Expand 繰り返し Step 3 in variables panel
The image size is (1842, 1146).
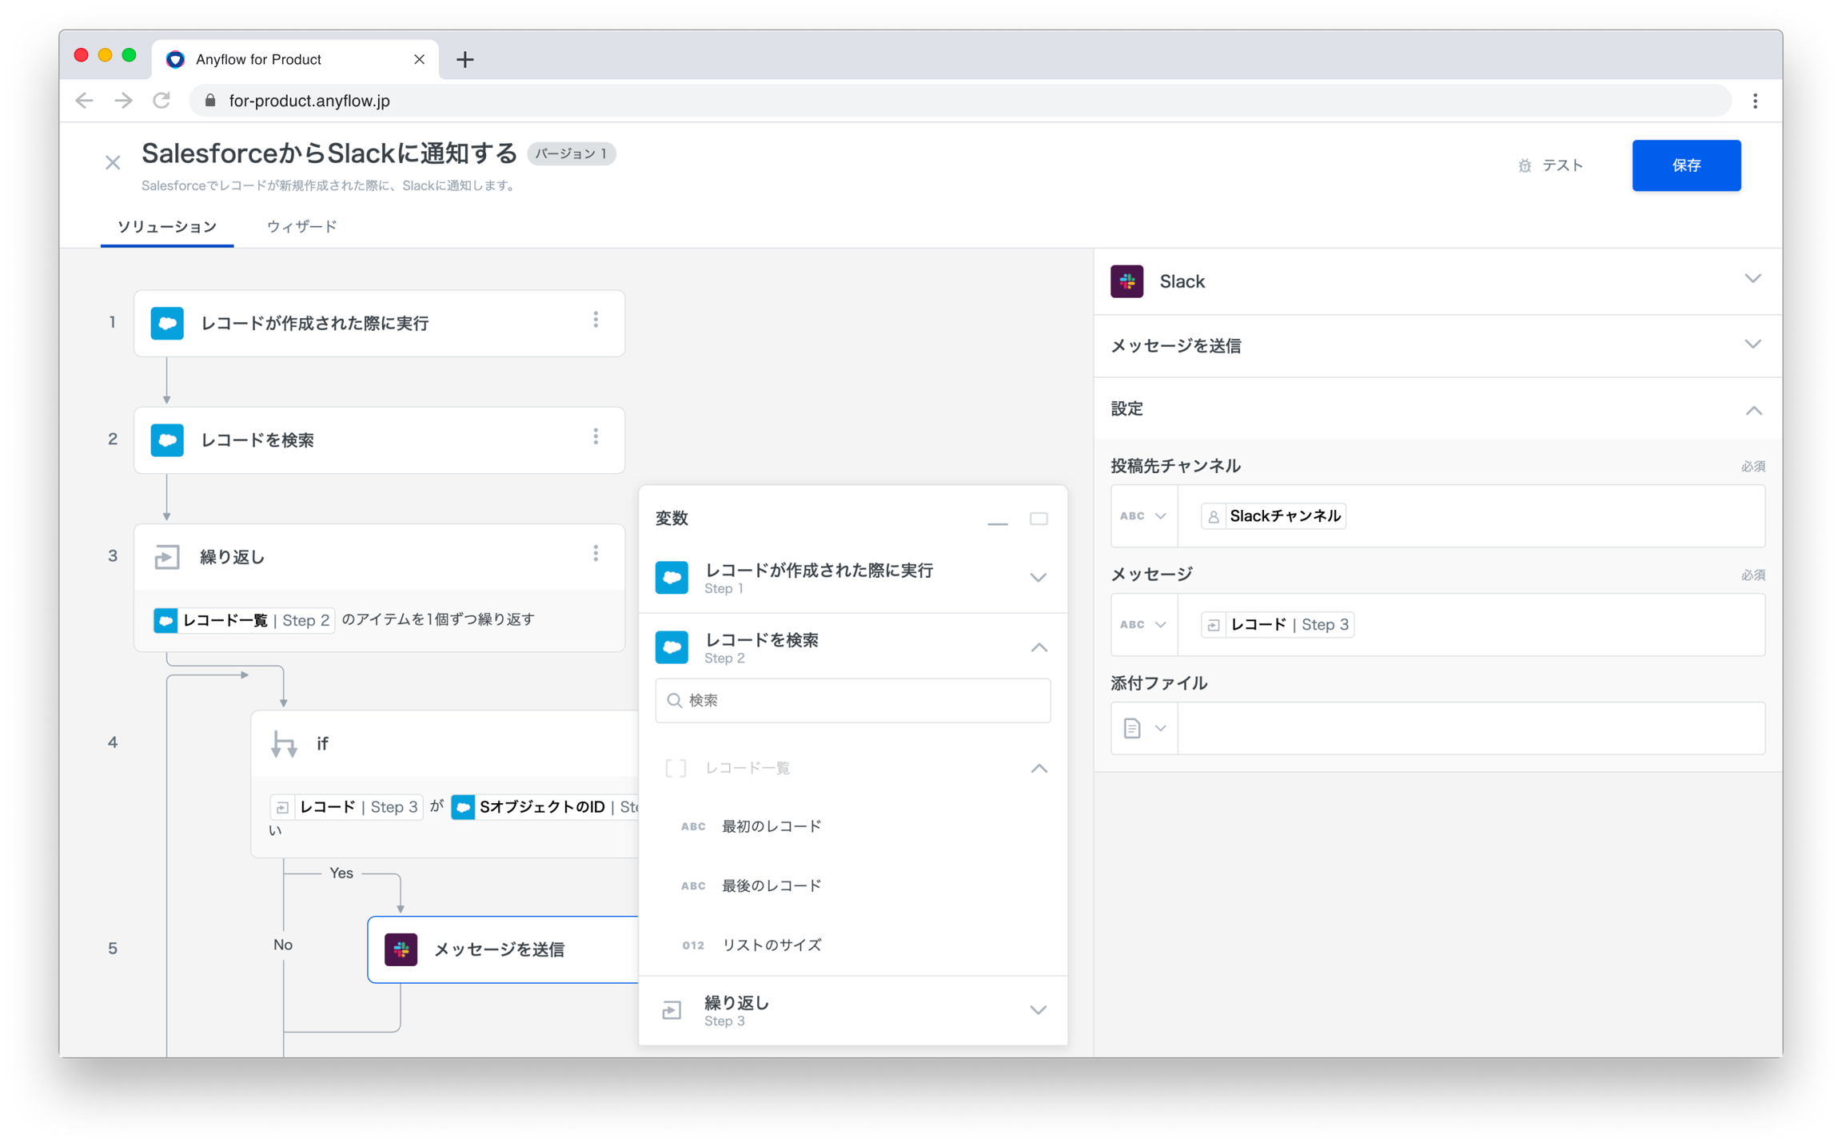coord(1038,1010)
